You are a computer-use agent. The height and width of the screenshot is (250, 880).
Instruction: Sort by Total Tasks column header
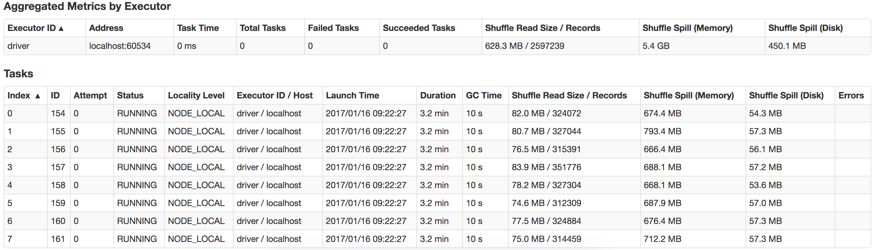(262, 28)
